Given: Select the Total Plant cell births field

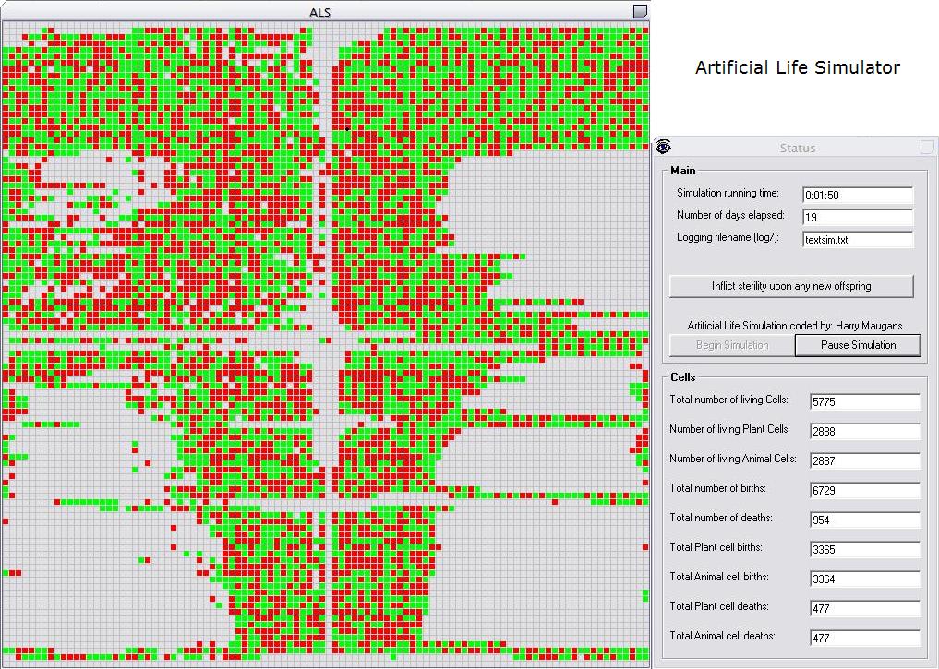Looking at the screenshot, I should click(x=865, y=549).
